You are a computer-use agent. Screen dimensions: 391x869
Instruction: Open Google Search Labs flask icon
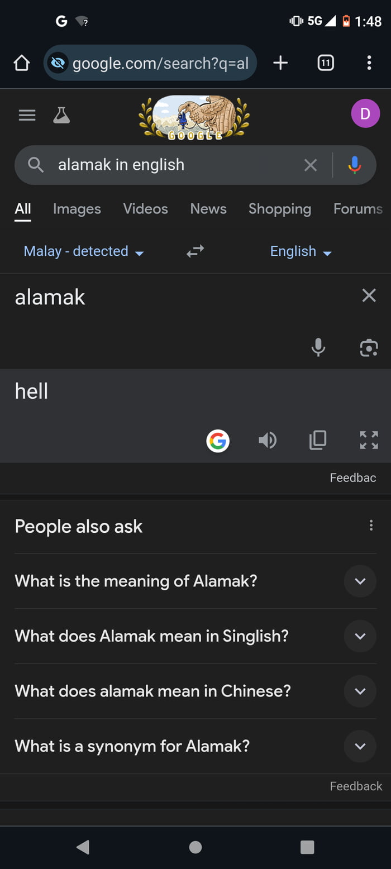61,114
